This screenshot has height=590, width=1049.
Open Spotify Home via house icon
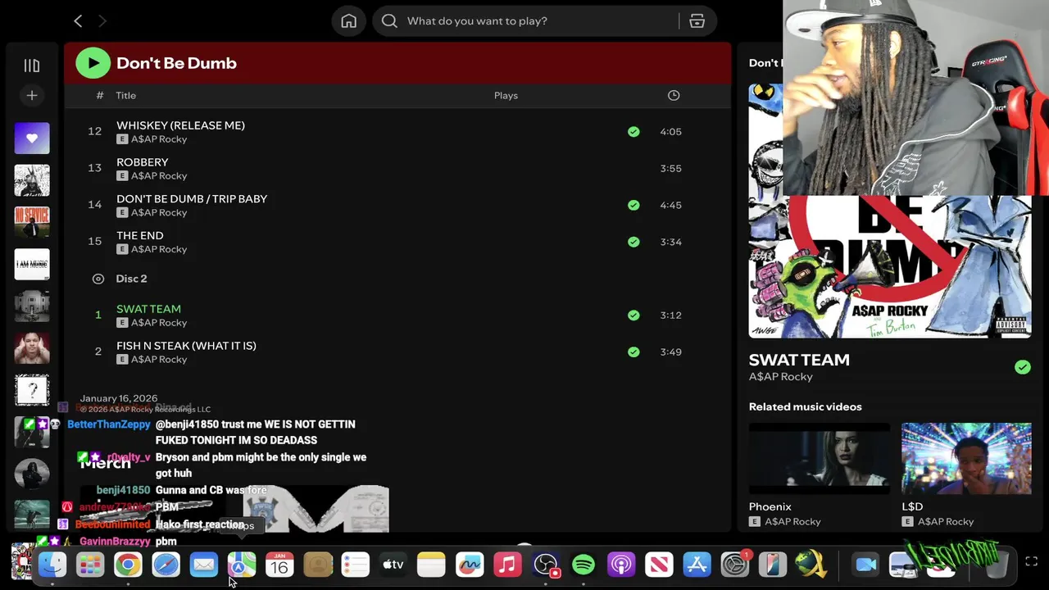[349, 21]
